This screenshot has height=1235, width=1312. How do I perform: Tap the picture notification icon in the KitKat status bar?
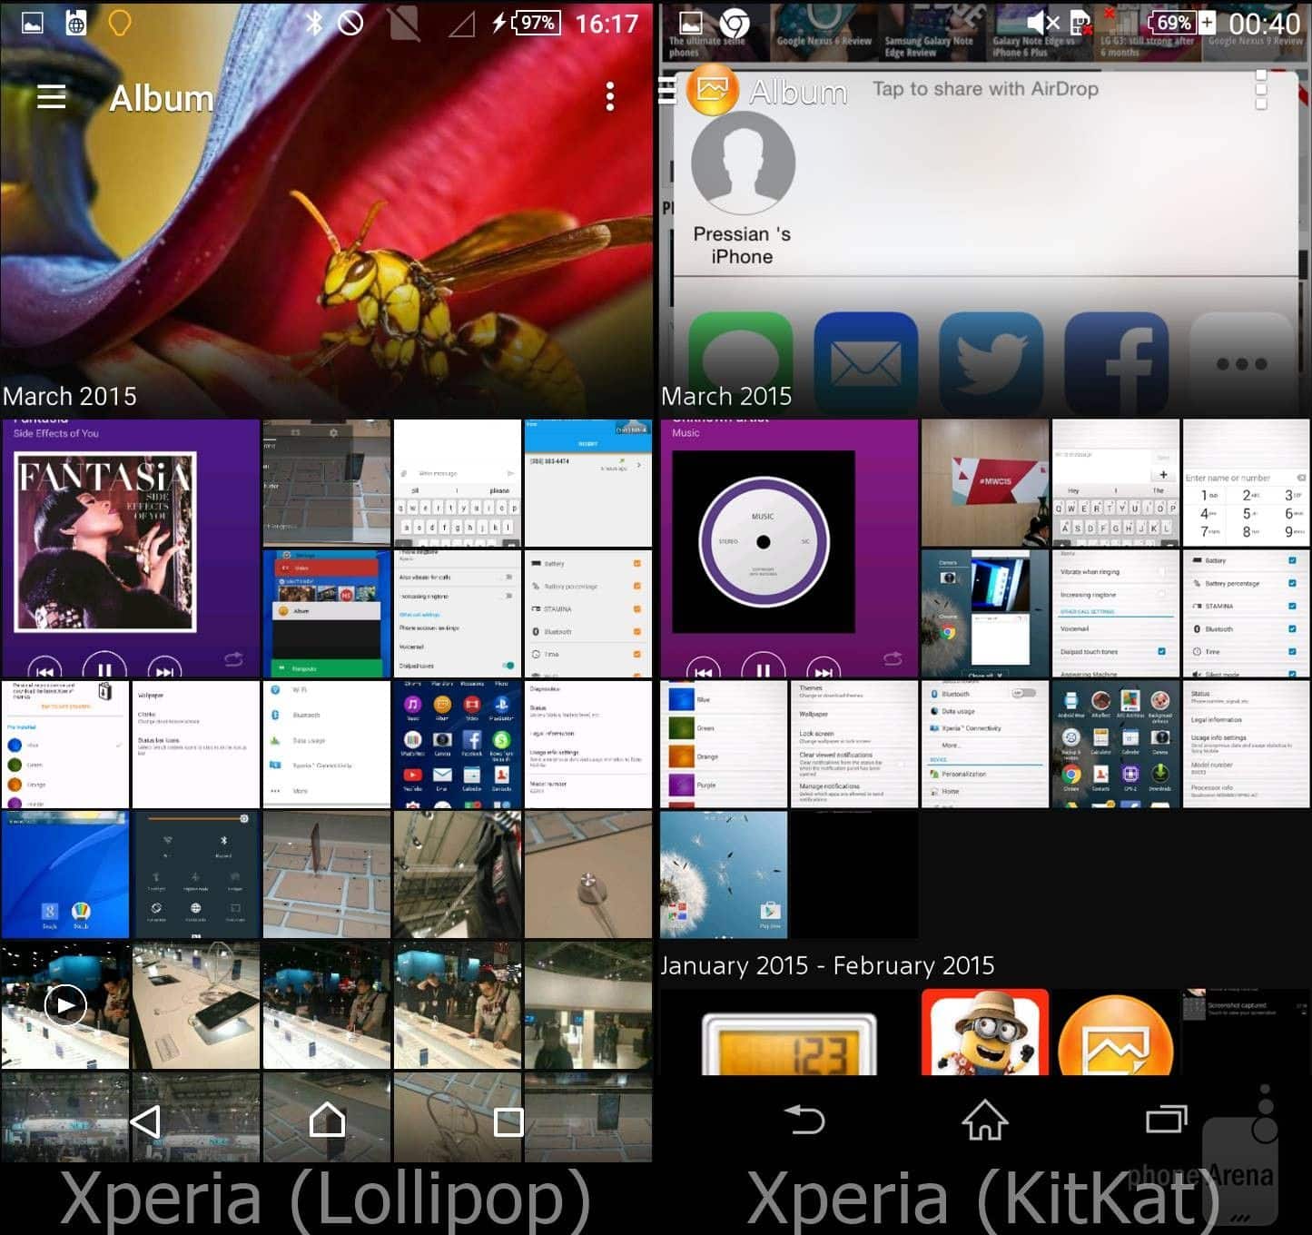[x=692, y=24]
